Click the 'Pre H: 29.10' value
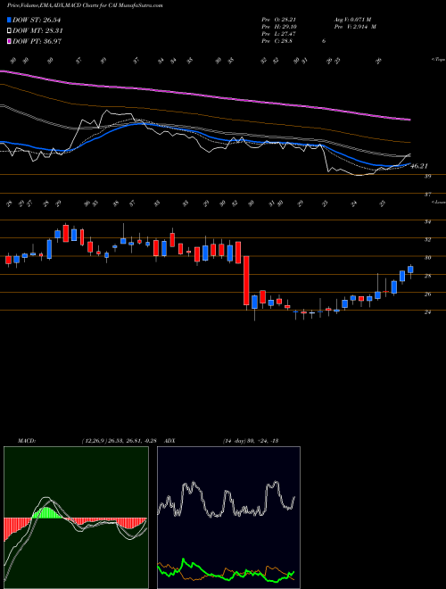The image size is (446, 589). pyautogui.click(x=279, y=27)
